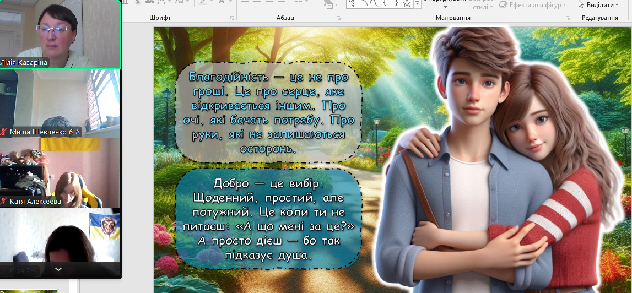Select the right curly brace shape
The width and height of the screenshot is (632, 293).
(x=396, y=4)
